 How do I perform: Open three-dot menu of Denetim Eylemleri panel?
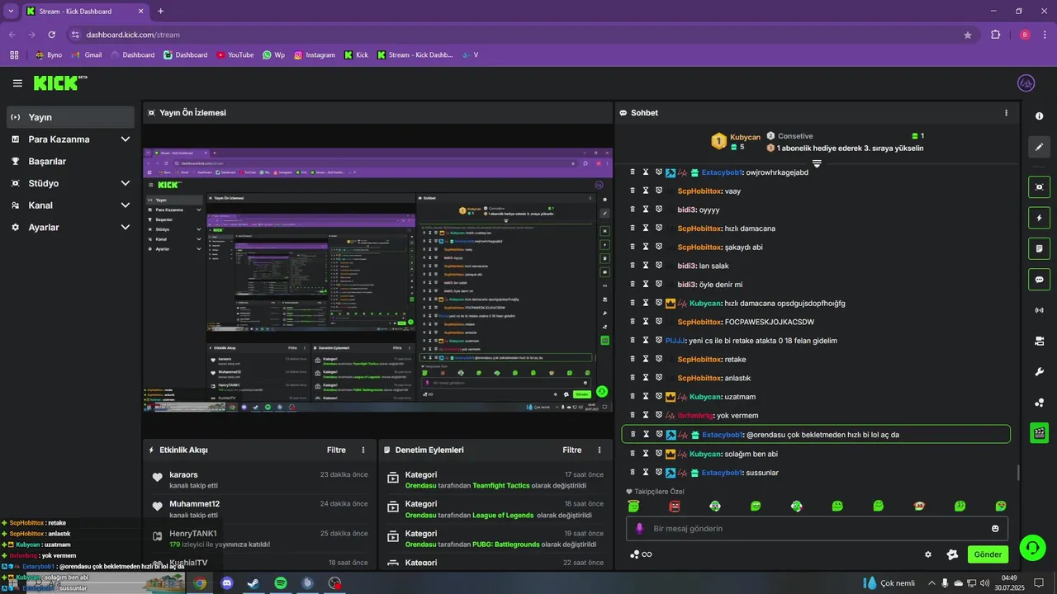[600, 450]
